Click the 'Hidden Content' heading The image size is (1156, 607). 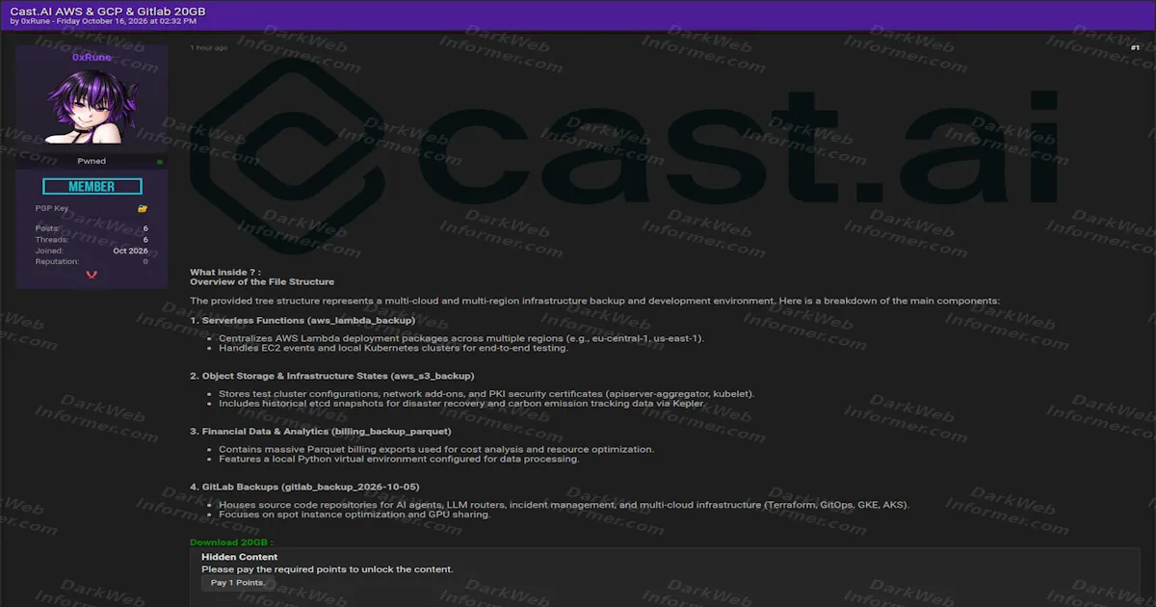click(x=239, y=557)
